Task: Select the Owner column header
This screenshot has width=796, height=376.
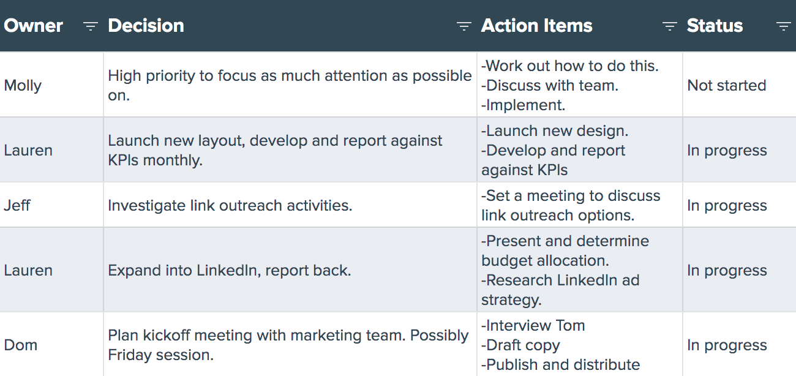Action: [x=34, y=26]
